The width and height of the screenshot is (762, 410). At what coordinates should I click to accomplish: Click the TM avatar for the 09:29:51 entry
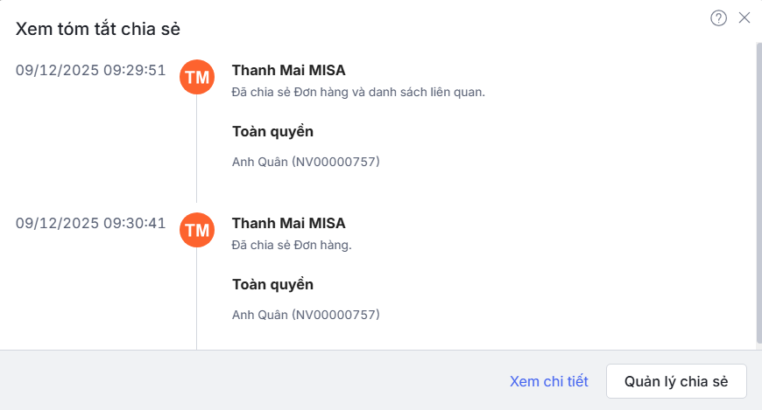coord(197,77)
